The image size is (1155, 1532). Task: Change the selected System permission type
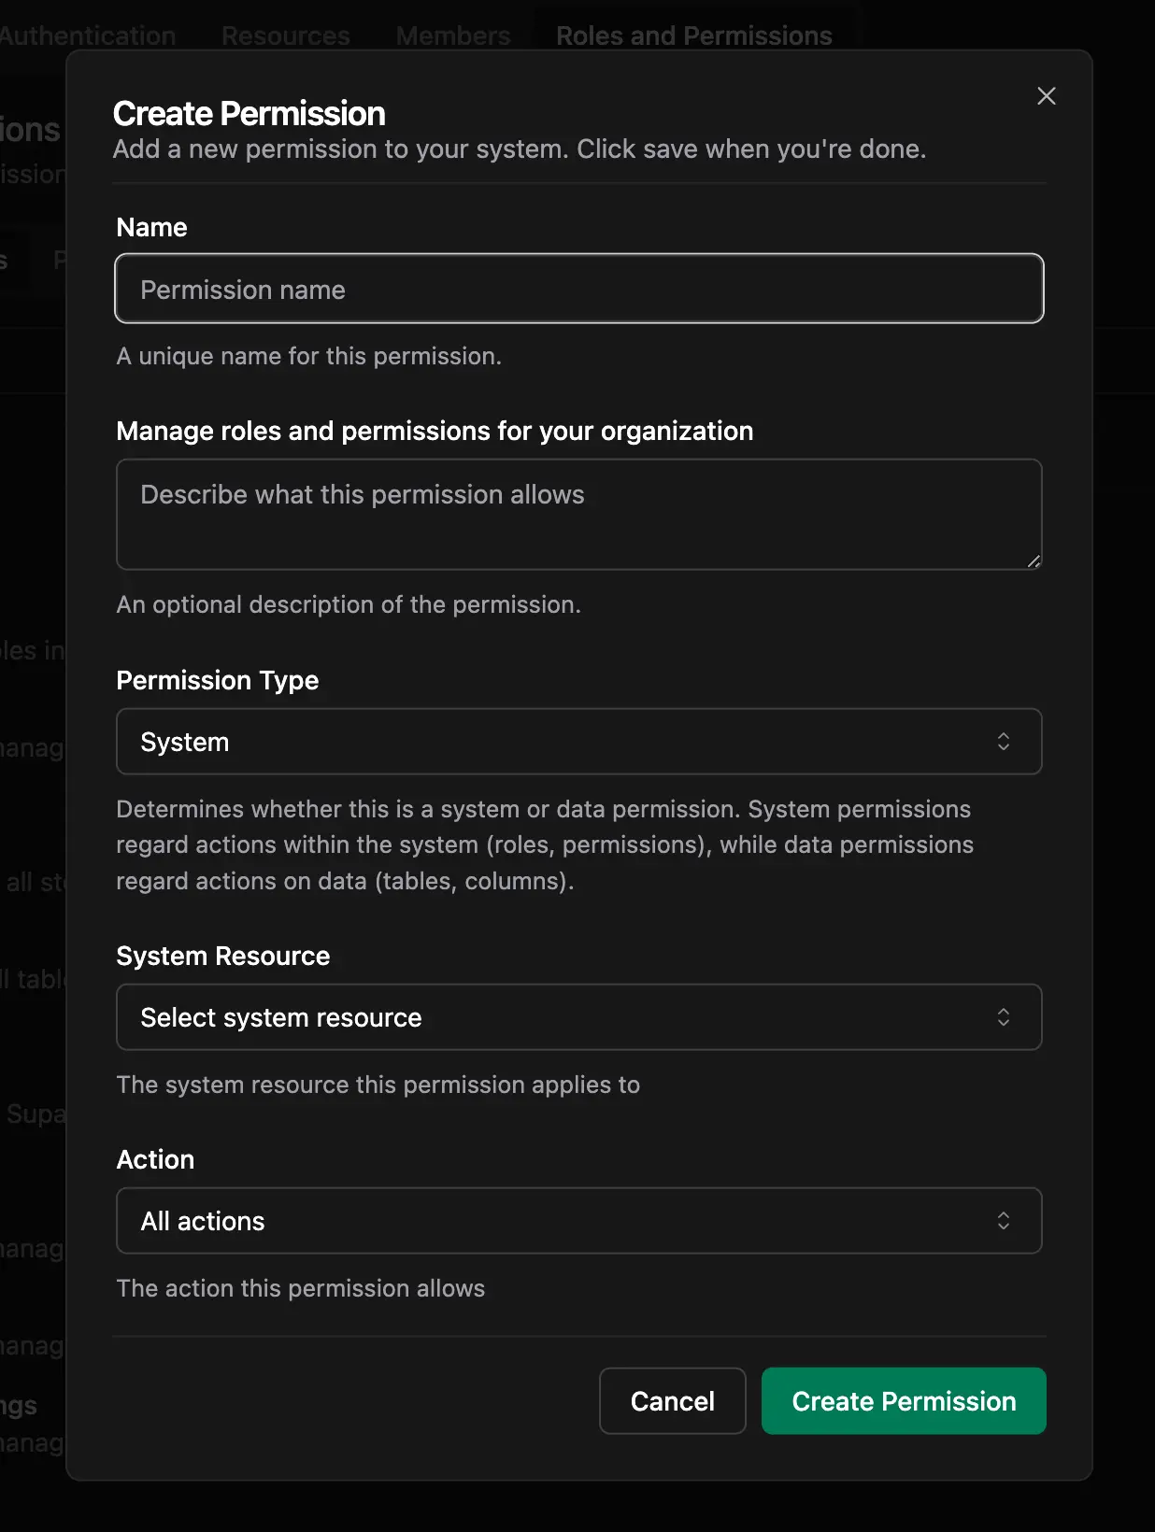[x=578, y=742]
